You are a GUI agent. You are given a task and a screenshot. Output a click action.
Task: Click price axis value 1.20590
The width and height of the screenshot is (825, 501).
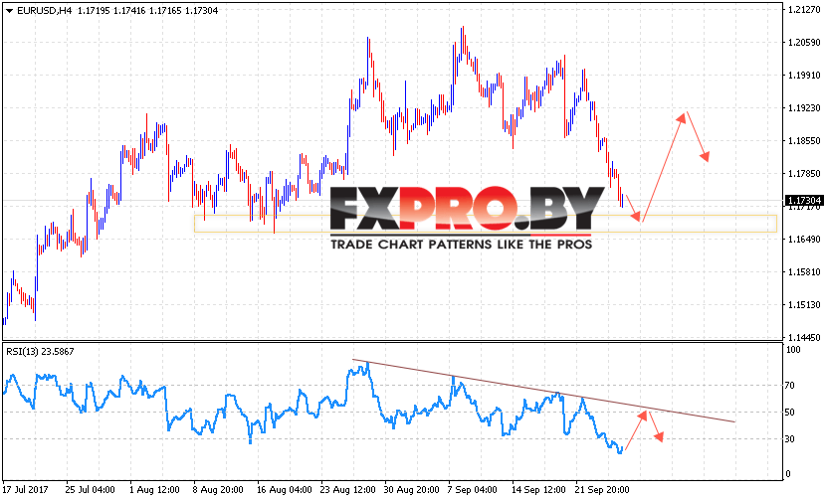(x=804, y=42)
